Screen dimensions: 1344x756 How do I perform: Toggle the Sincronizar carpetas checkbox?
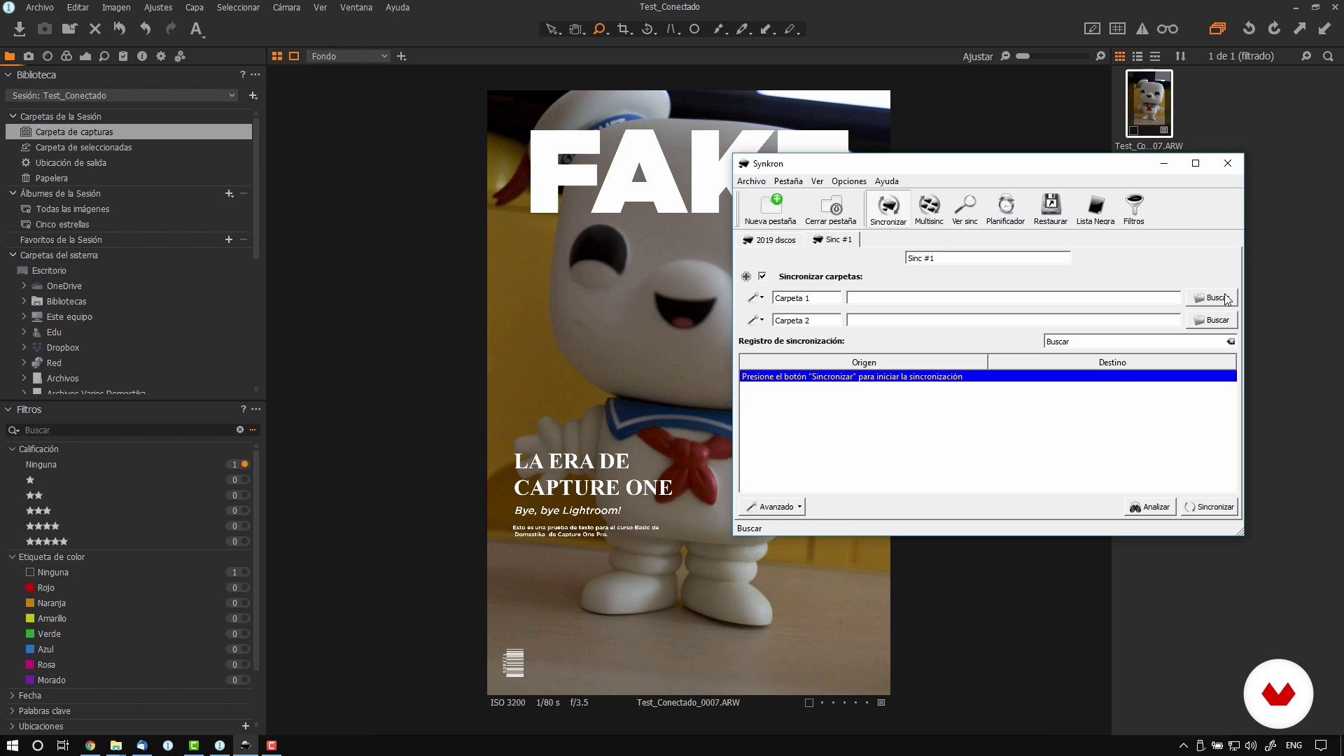click(762, 276)
